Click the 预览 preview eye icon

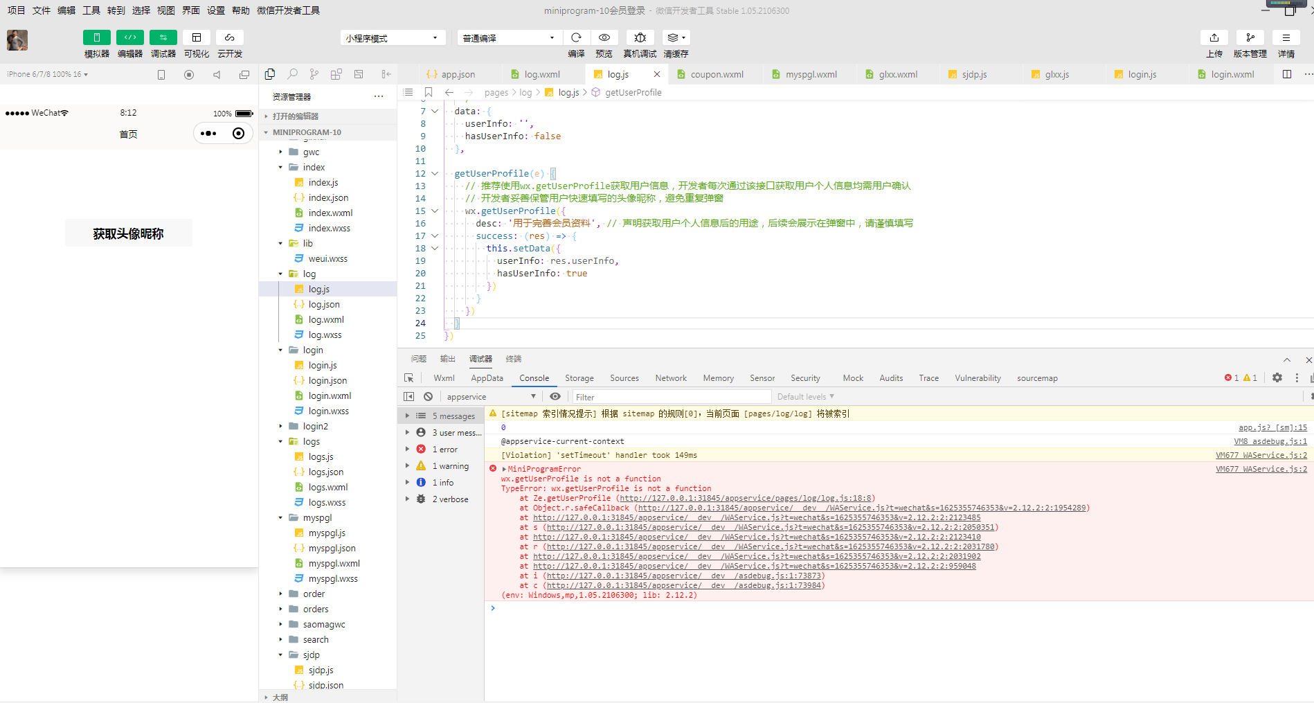click(x=604, y=37)
